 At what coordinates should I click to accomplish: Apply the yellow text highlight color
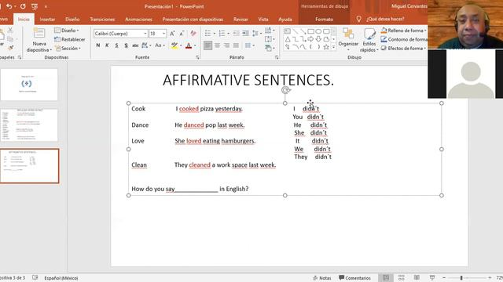tap(174, 45)
